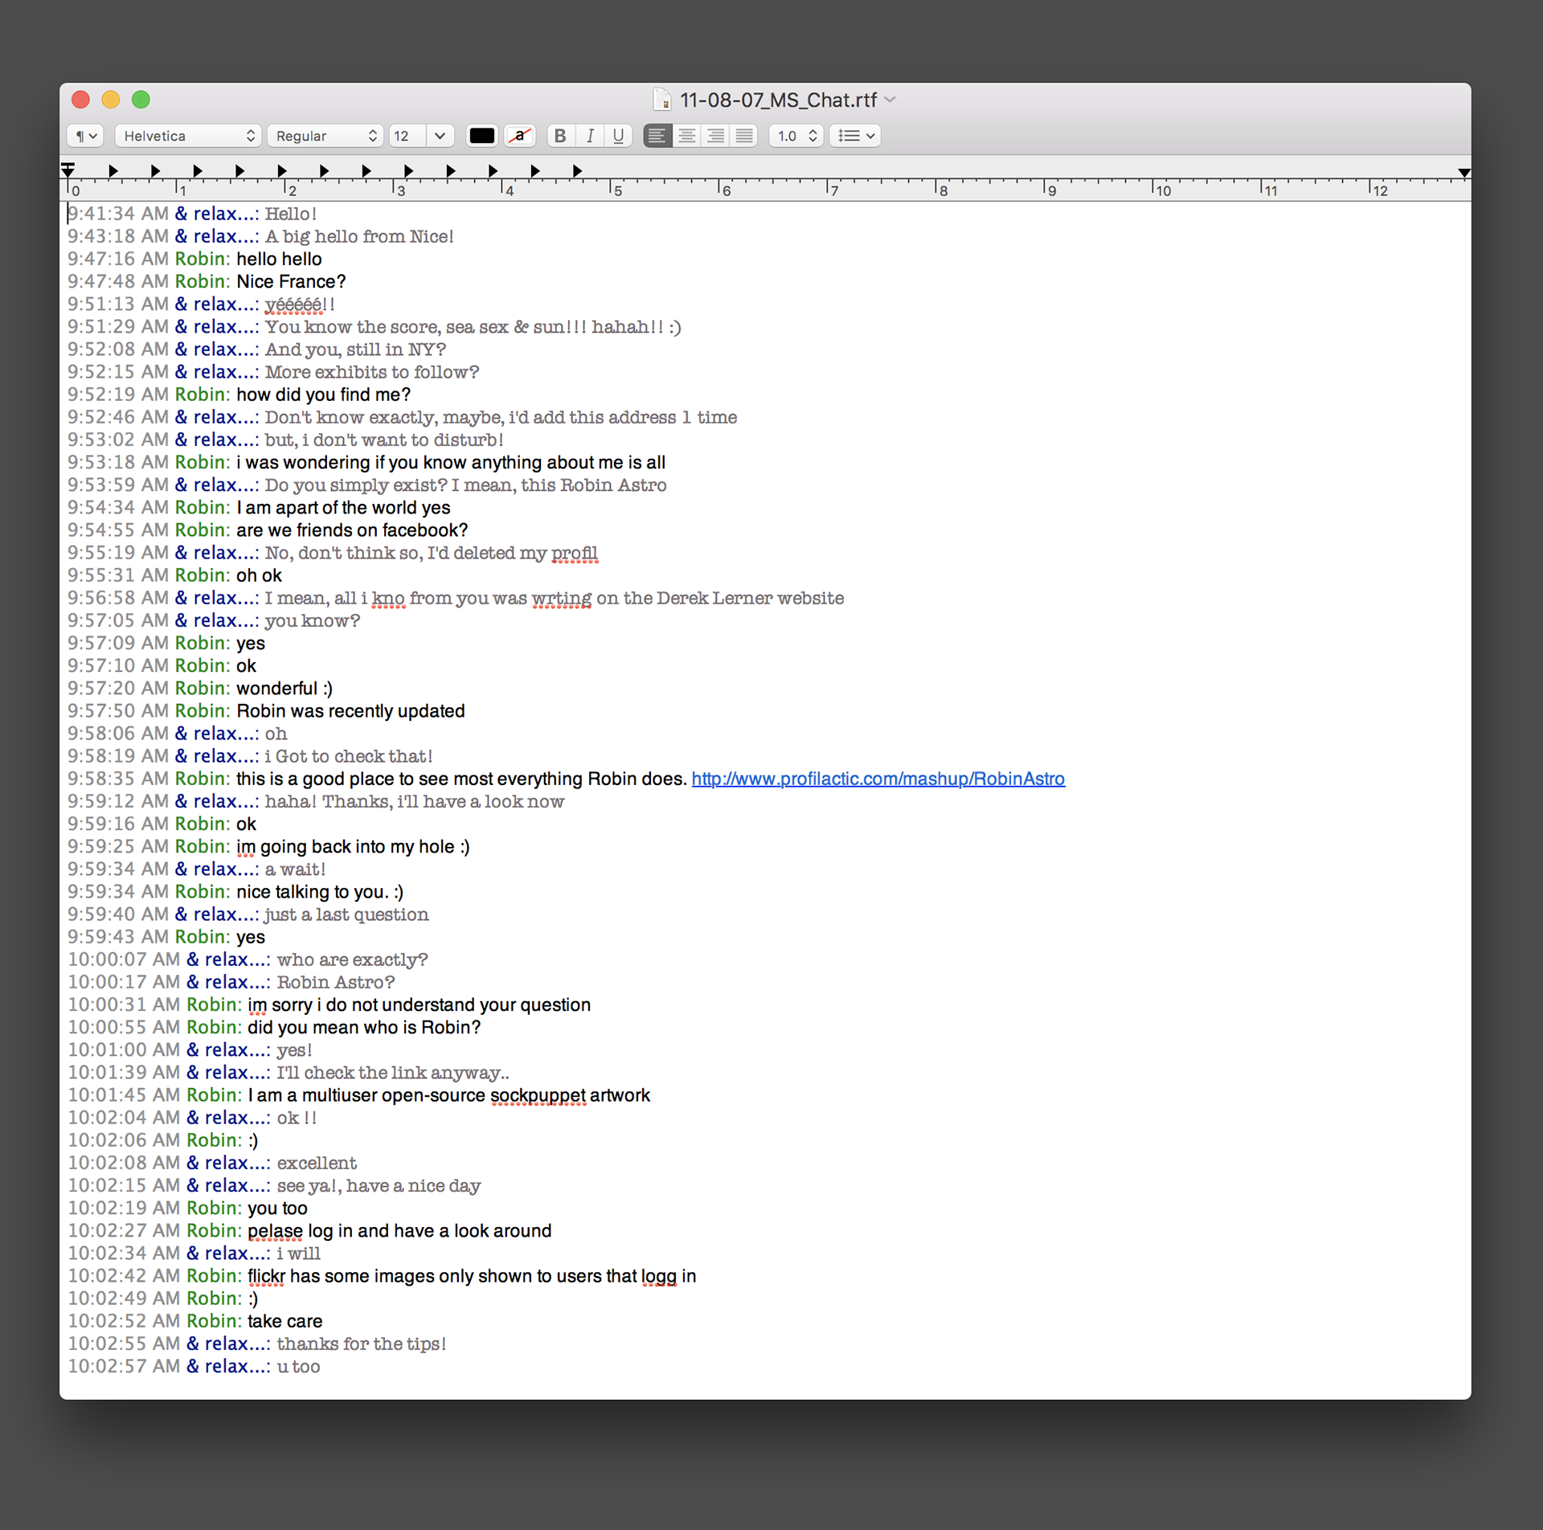Click the text "I am apart of the world yes"

343,508
